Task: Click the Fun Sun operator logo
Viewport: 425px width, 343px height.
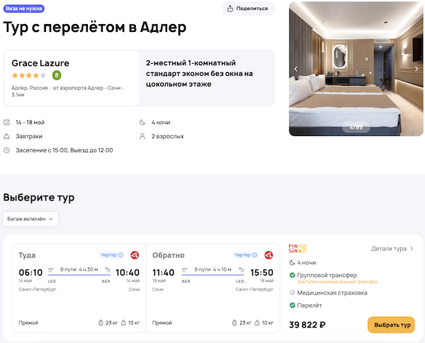Action: [x=297, y=249]
